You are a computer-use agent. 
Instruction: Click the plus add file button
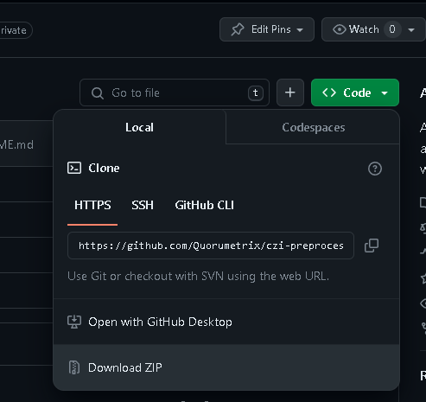[x=290, y=93]
